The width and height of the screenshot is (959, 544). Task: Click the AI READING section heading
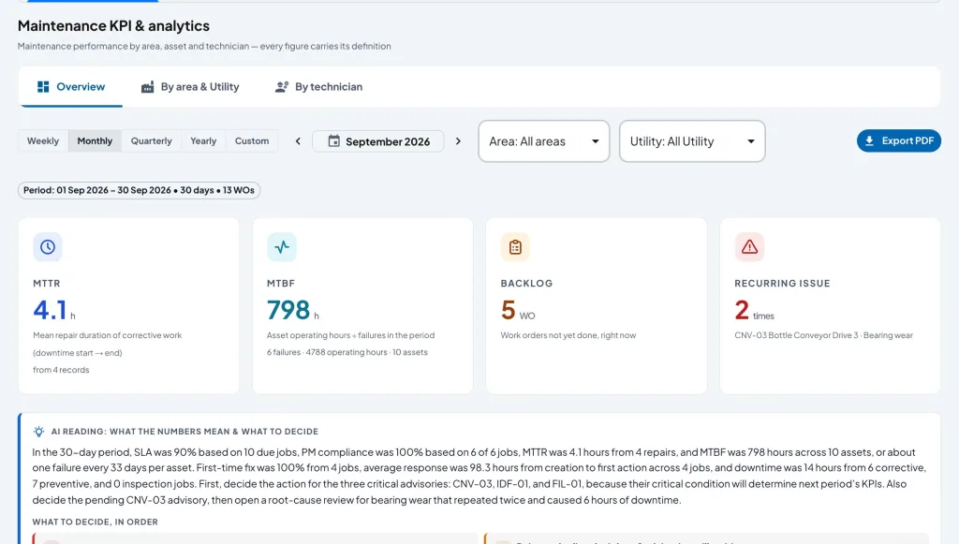[x=184, y=432]
